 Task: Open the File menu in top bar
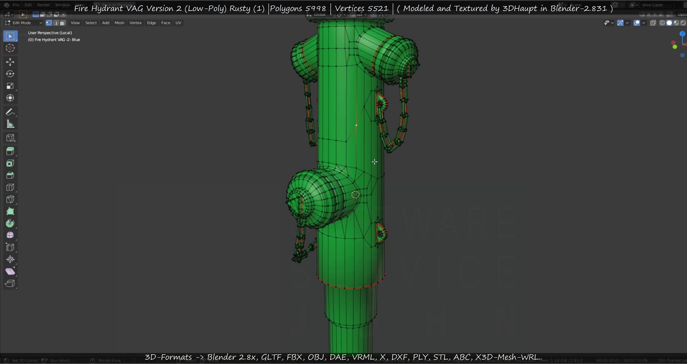coord(16,5)
